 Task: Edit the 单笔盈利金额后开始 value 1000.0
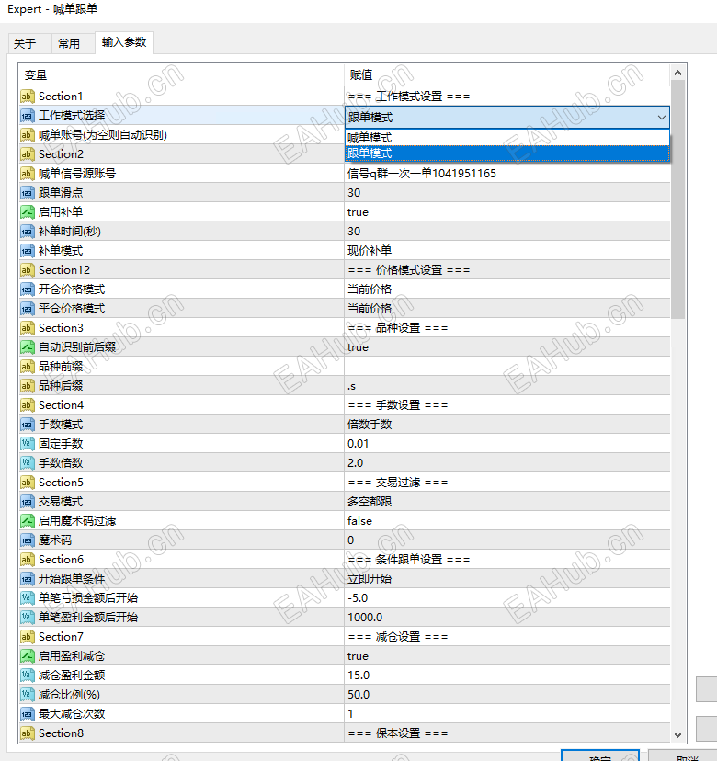[507, 618]
